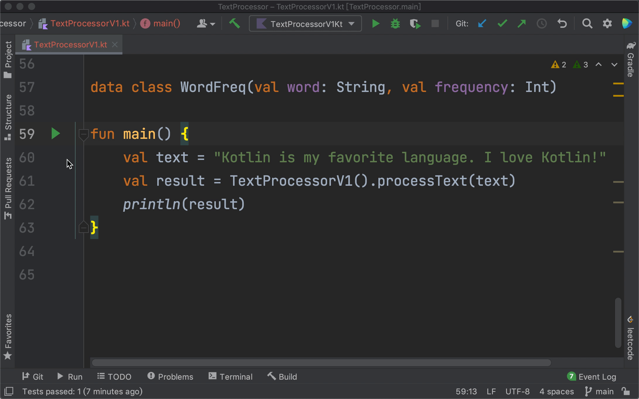Click the main branch widget
This screenshot has width=639, height=399.
pos(599,391)
